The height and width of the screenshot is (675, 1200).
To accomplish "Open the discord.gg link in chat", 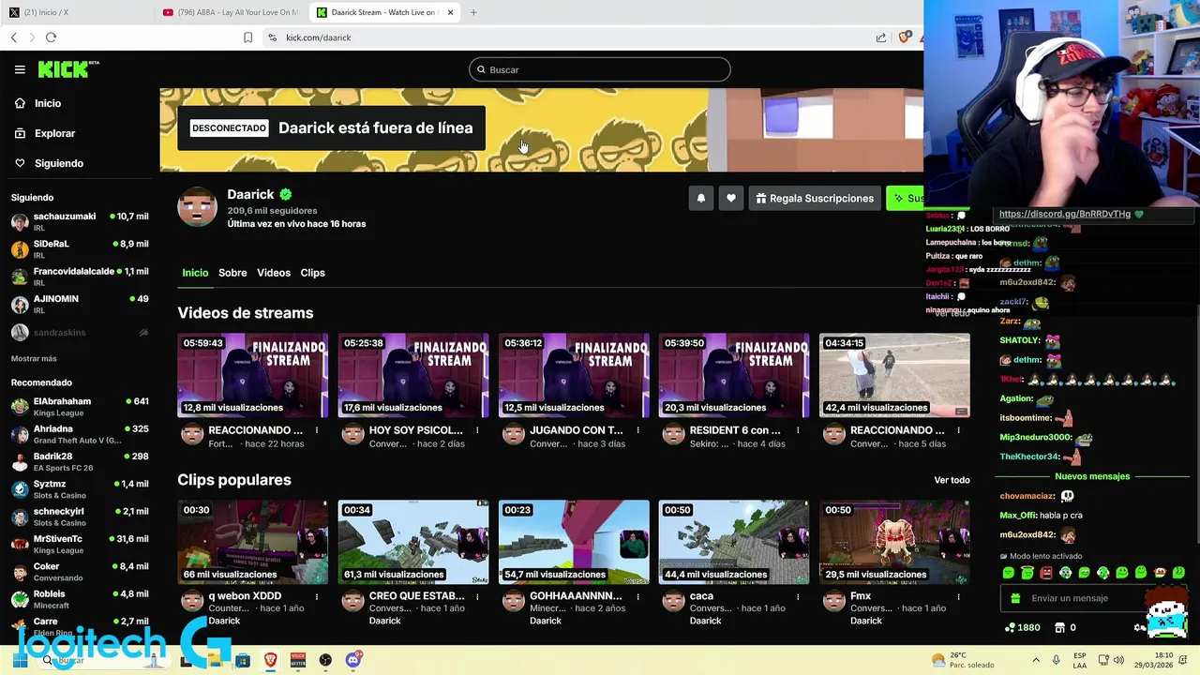I will [1064, 214].
